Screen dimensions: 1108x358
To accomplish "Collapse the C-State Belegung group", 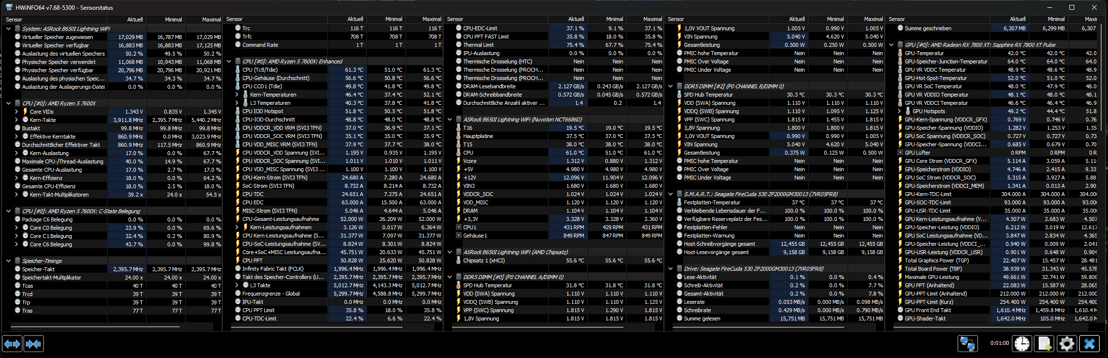I will coord(8,211).
